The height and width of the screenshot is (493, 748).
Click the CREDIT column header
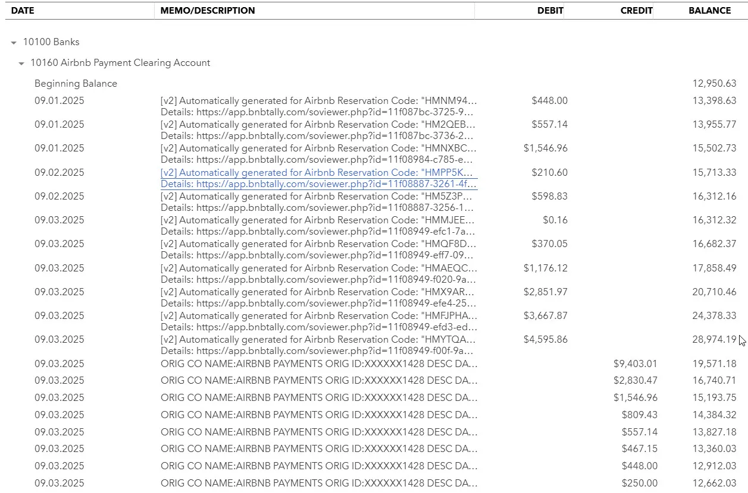pos(636,11)
